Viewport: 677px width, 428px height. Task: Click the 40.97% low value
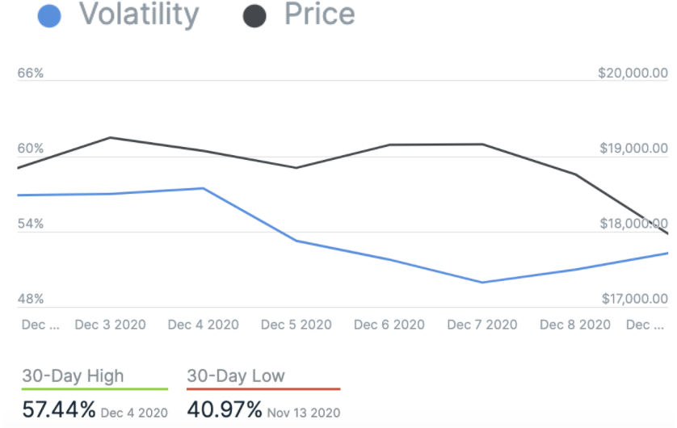pos(225,410)
